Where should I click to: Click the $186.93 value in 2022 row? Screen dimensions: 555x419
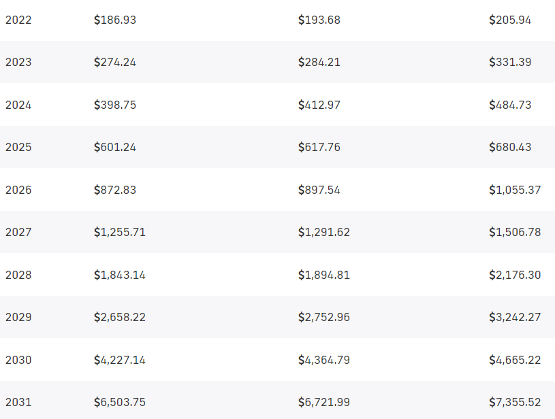(x=114, y=20)
